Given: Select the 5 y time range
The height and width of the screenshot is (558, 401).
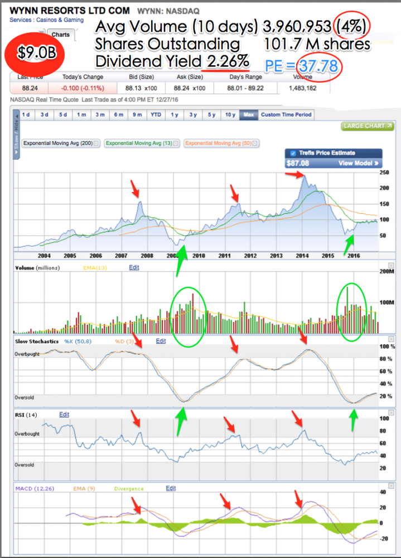Looking at the screenshot, I should click(211, 115).
